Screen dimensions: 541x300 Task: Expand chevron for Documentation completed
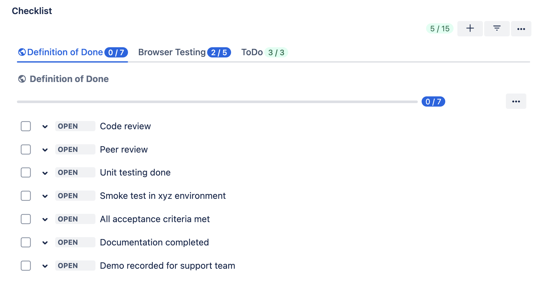coord(45,243)
